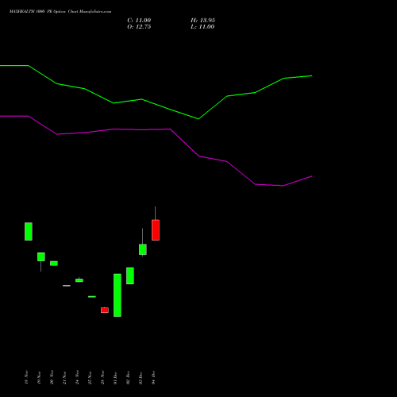
Task: Select the high value 'H: 13.95'
Action: (202, 21)
